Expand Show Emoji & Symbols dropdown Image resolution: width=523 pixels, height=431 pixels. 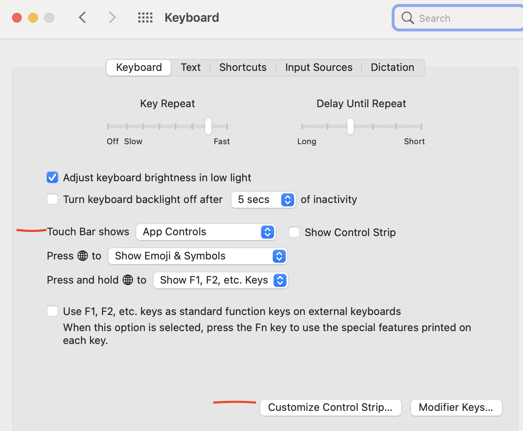click(197, 256)
